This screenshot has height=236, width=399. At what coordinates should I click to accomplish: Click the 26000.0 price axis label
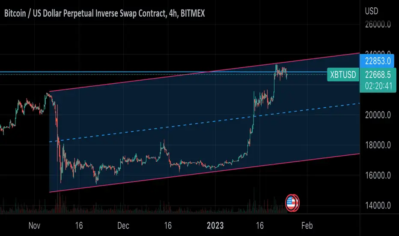click(x=378, y=24)
